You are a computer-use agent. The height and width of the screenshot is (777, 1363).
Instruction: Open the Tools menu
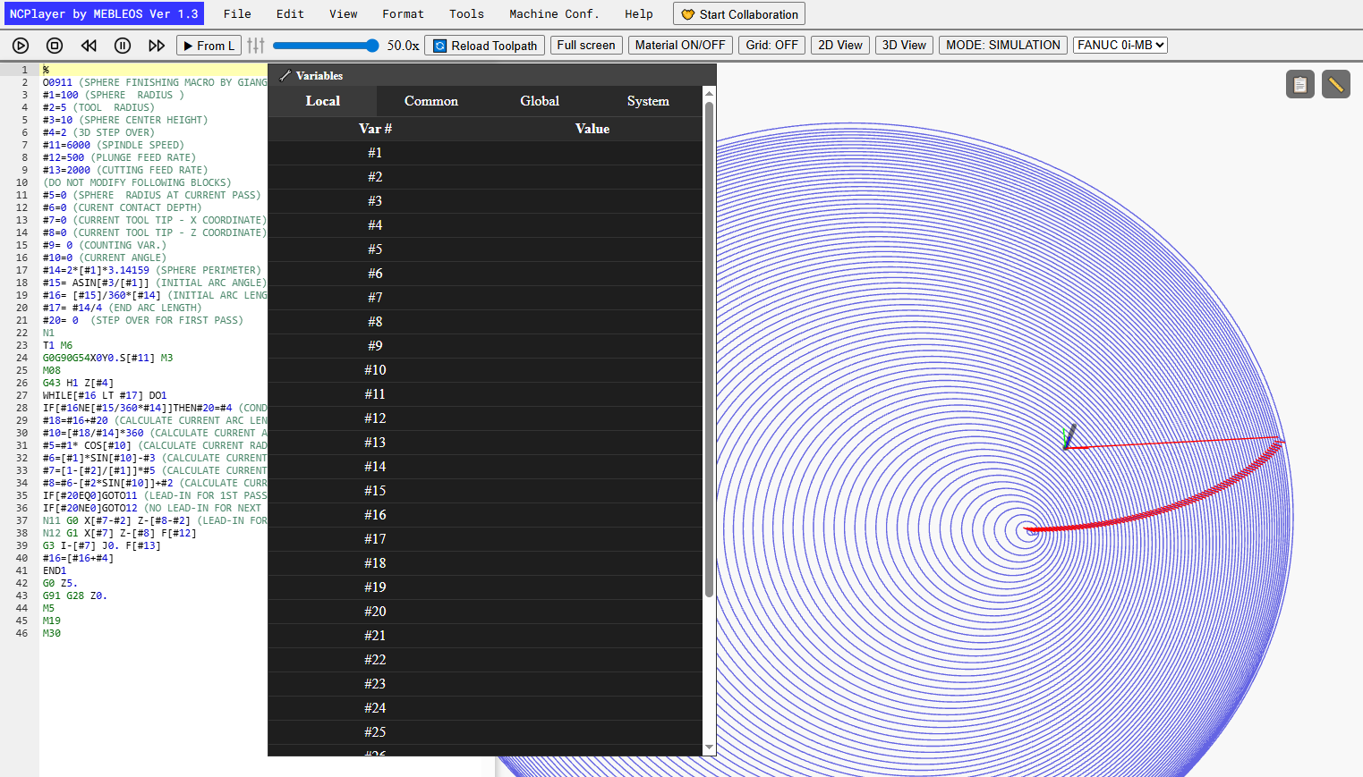(466, 13)
